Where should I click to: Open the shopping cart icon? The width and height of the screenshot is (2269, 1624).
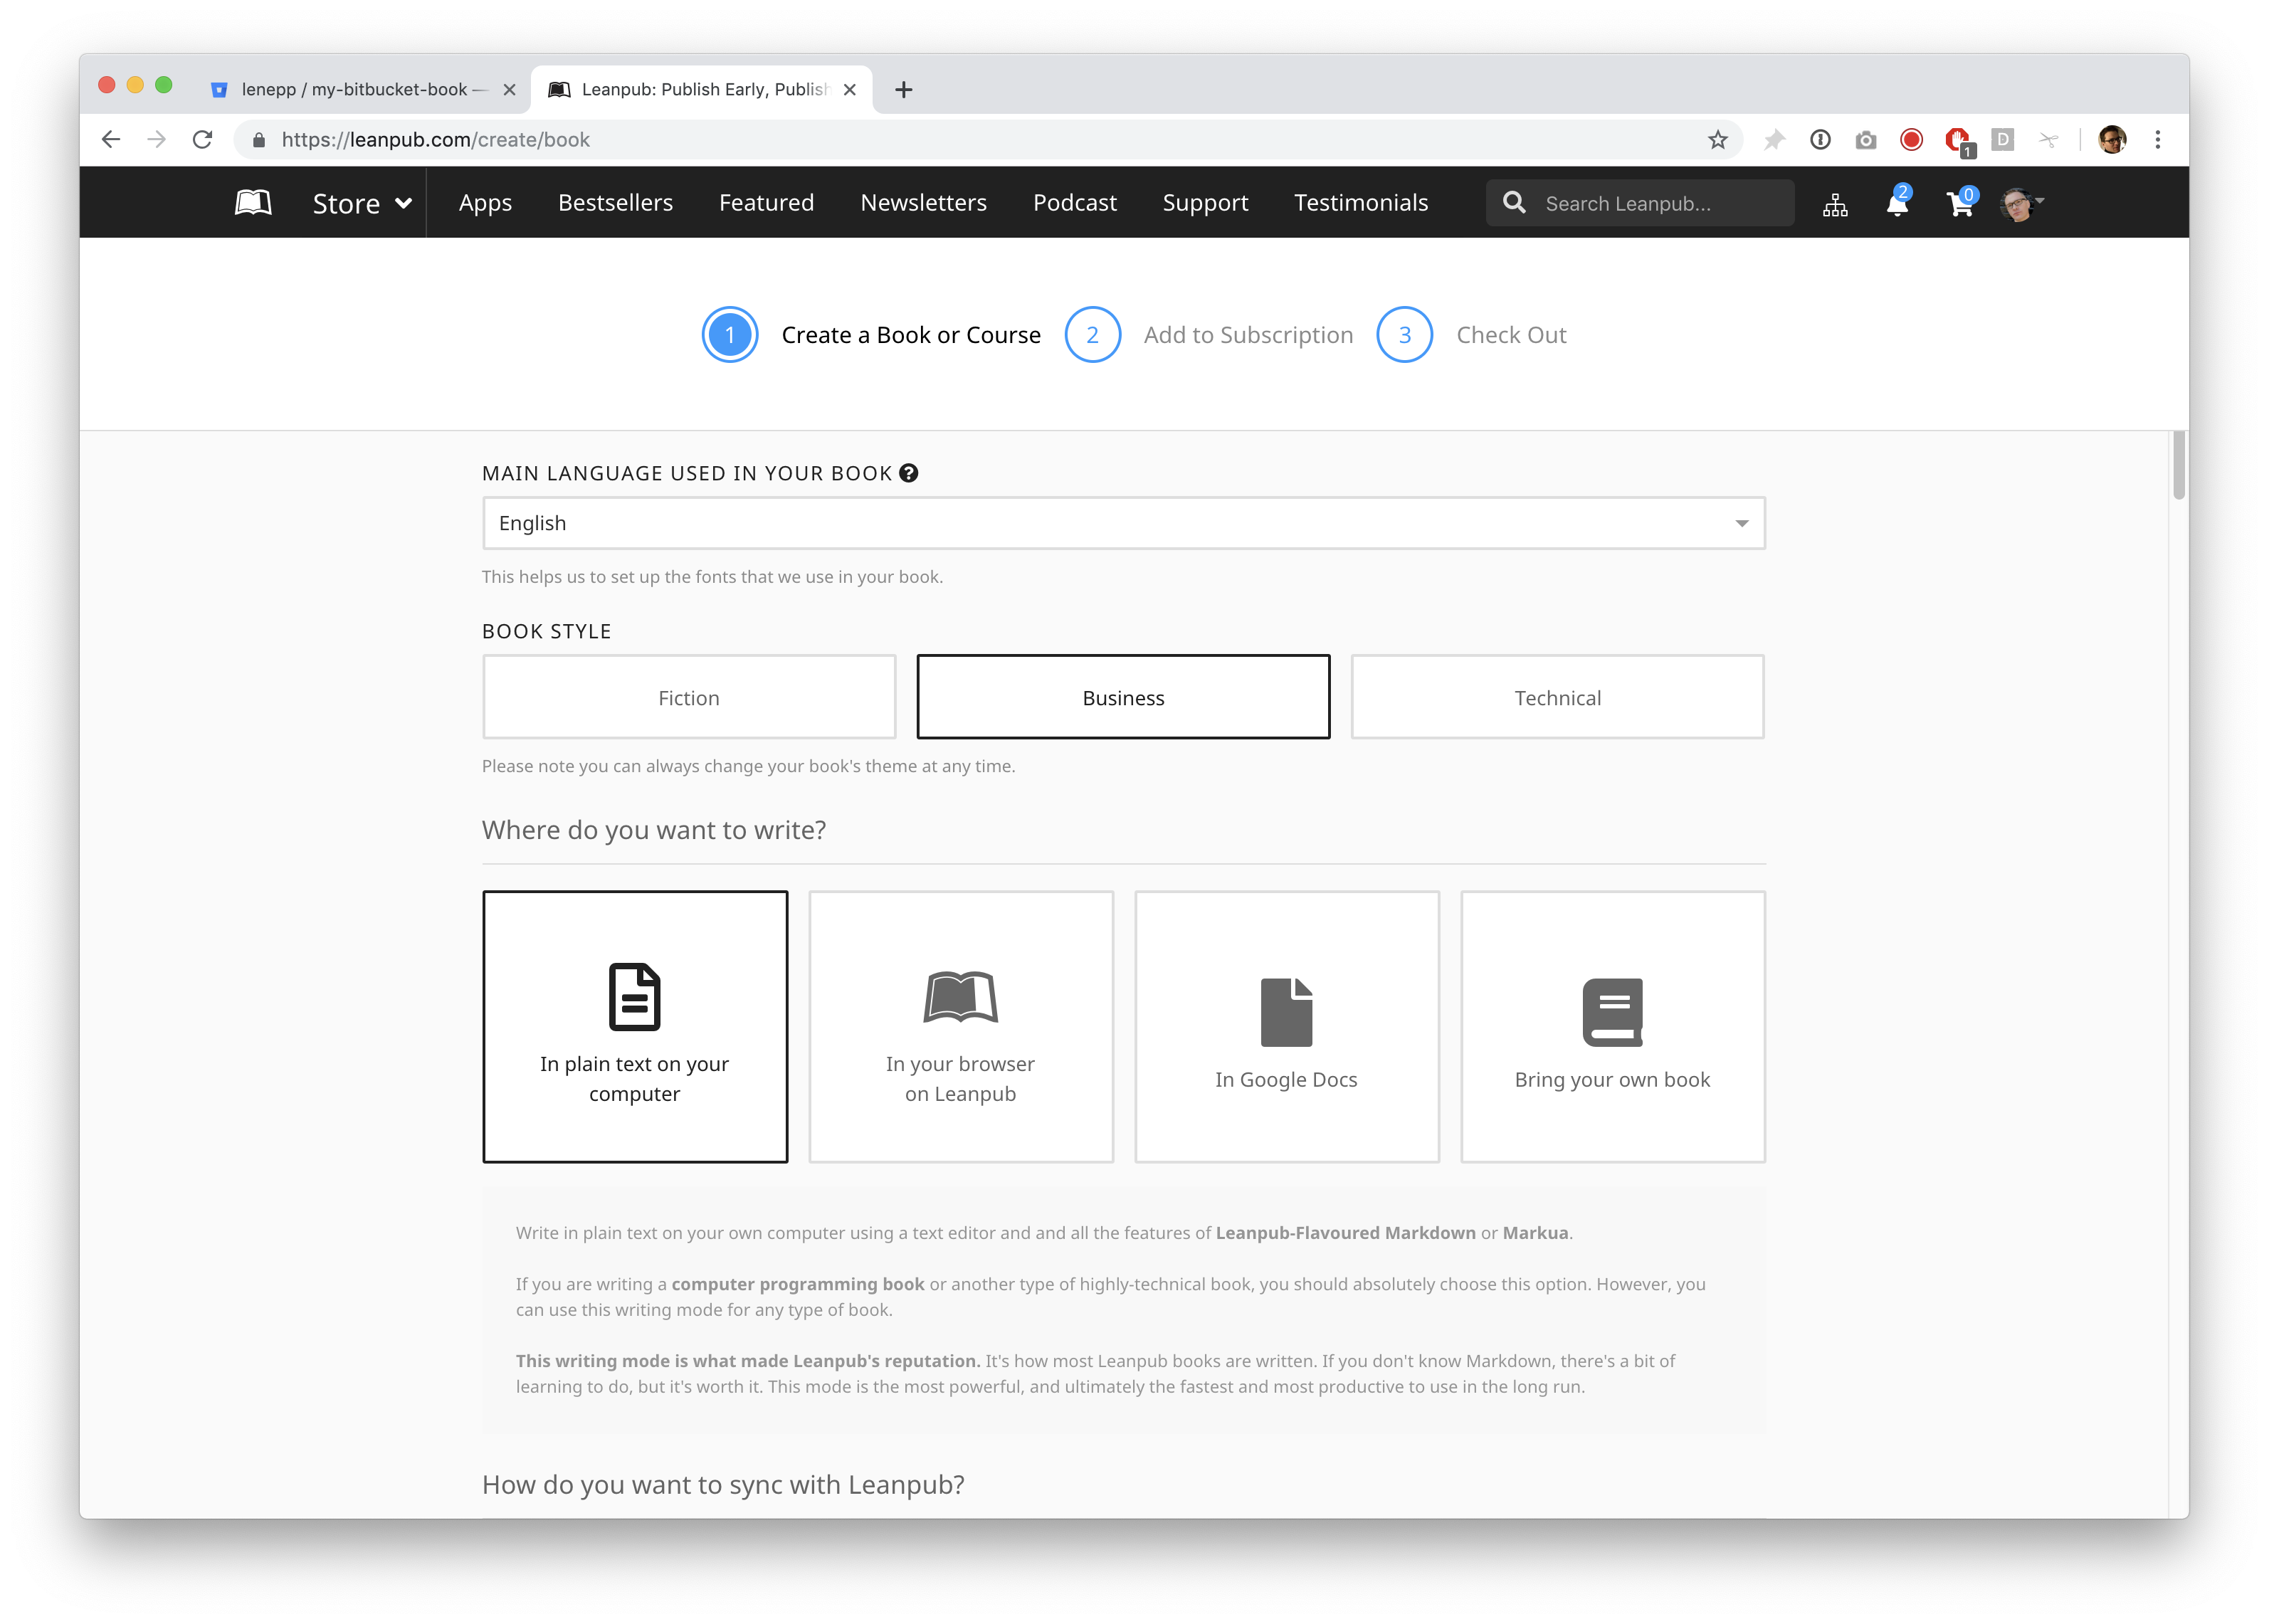[x=1959, y=204]
